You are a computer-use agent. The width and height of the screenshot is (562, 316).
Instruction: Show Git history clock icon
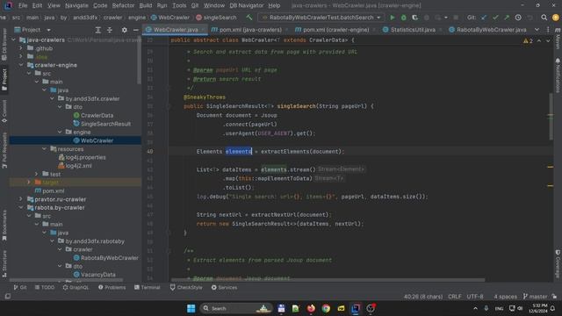518,18
